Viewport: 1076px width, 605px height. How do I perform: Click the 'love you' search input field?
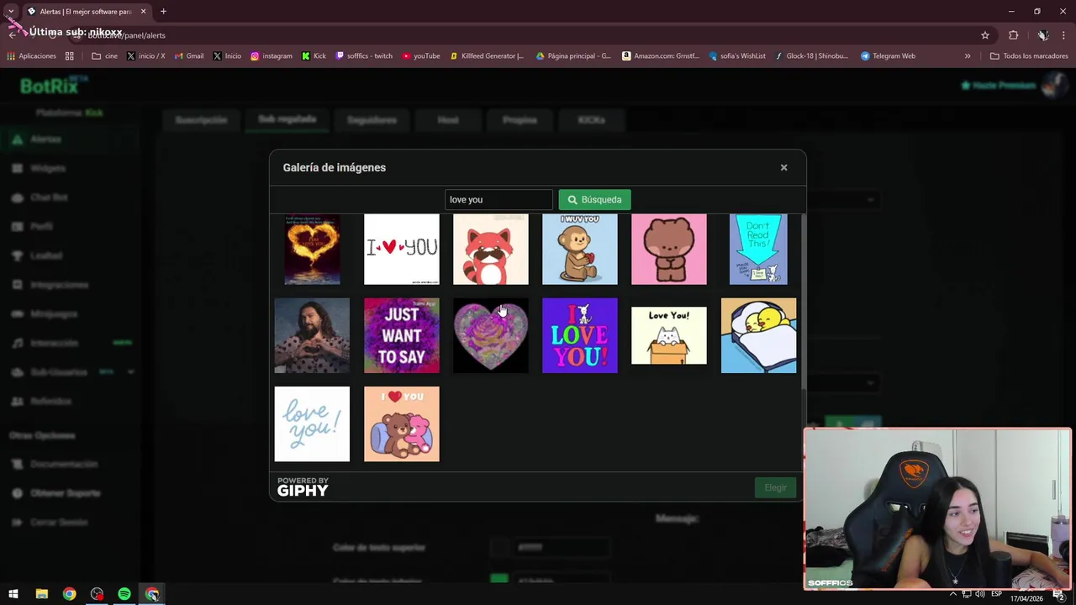[x=498, y=199]
